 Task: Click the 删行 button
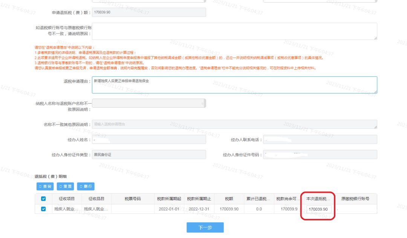[x=86, y=186]
